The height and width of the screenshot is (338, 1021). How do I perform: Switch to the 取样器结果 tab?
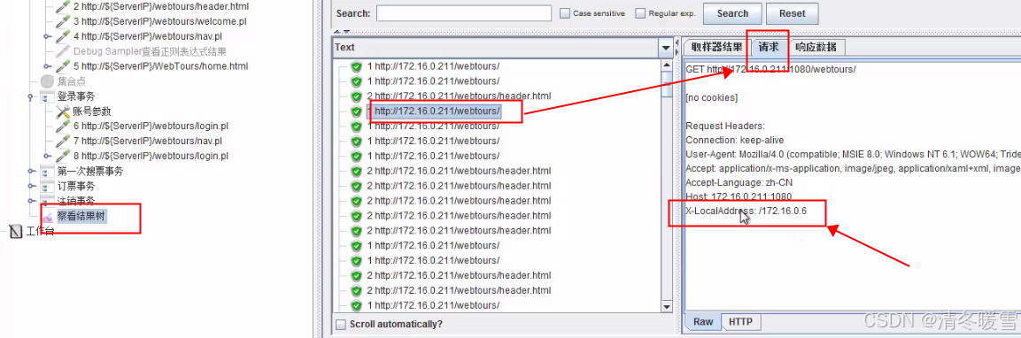point(716,47)
